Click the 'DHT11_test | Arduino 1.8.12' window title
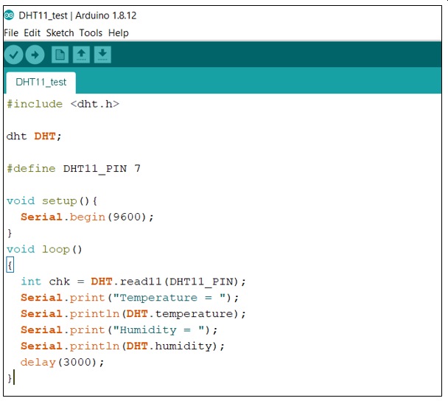The image size is (448, 401). coord(77,15)
